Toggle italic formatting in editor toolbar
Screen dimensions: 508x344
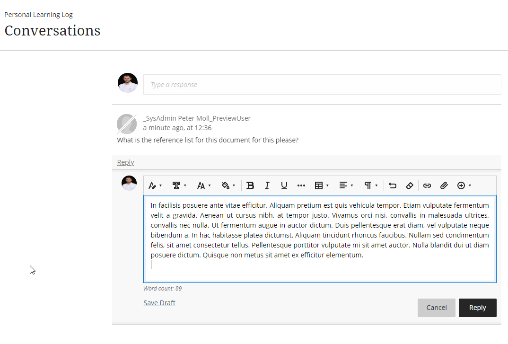[267, 185]
